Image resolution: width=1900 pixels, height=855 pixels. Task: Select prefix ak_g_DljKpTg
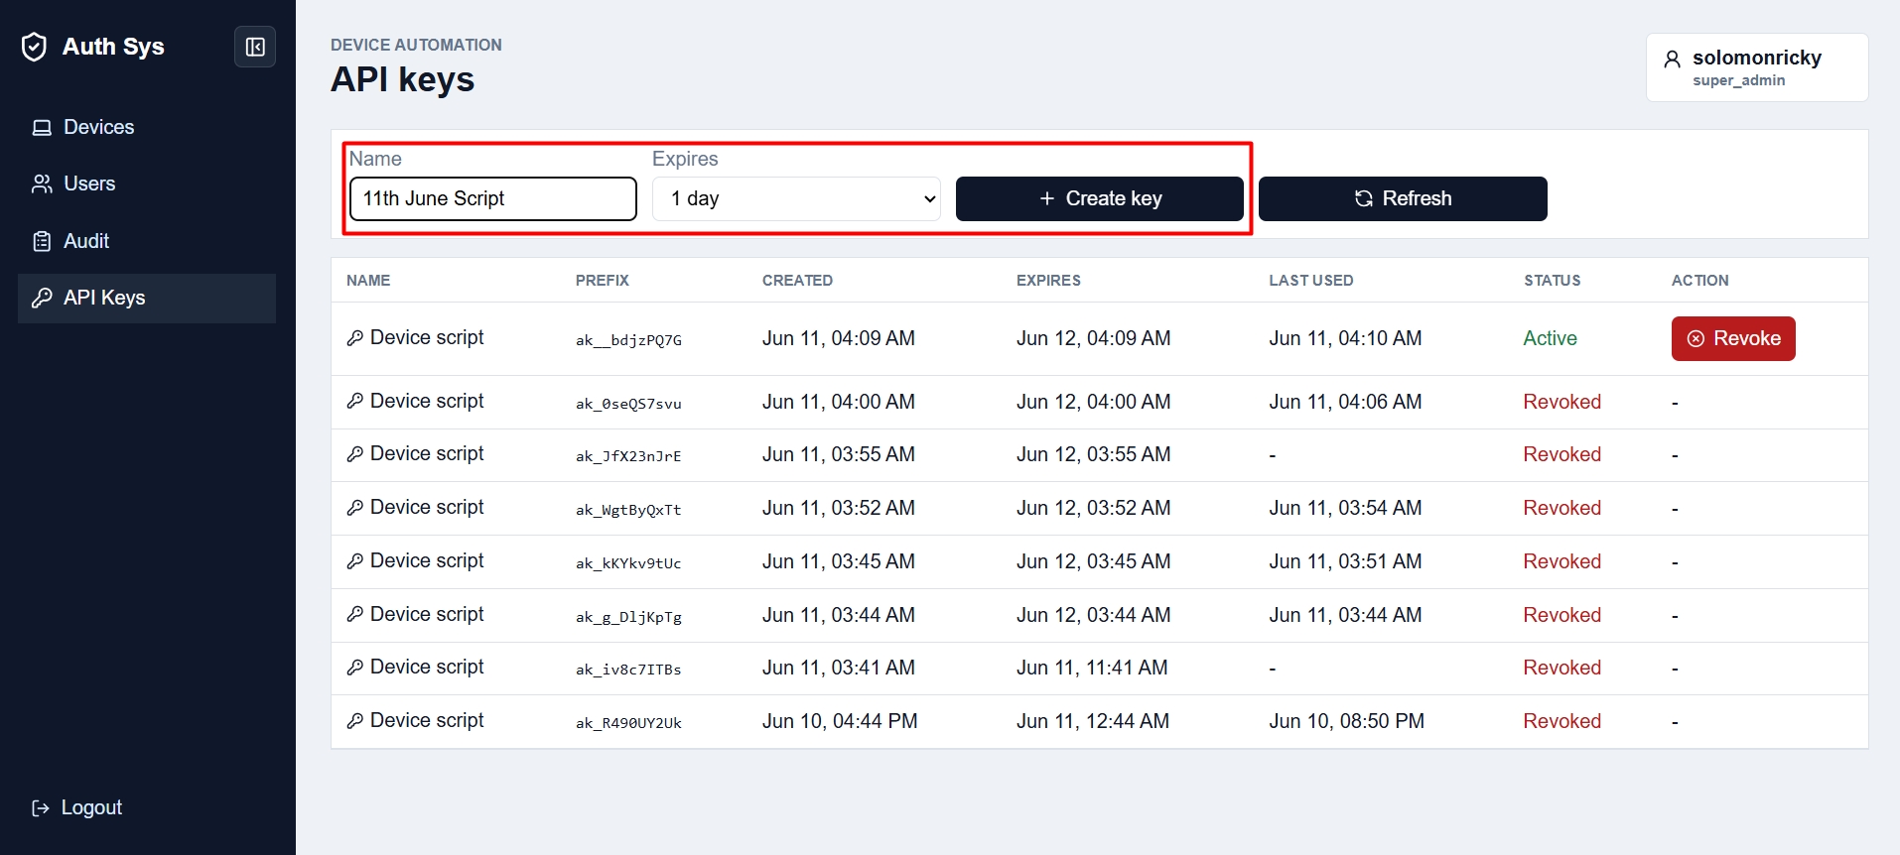[628, 617]
